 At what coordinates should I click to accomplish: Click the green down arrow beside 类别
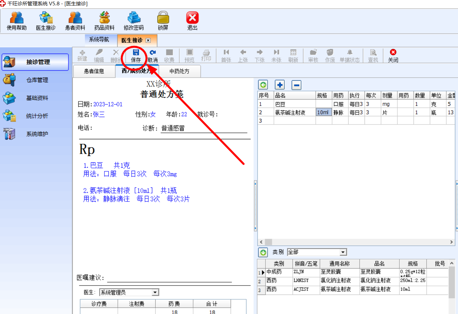pyautogui.click(x=263, y=252)
